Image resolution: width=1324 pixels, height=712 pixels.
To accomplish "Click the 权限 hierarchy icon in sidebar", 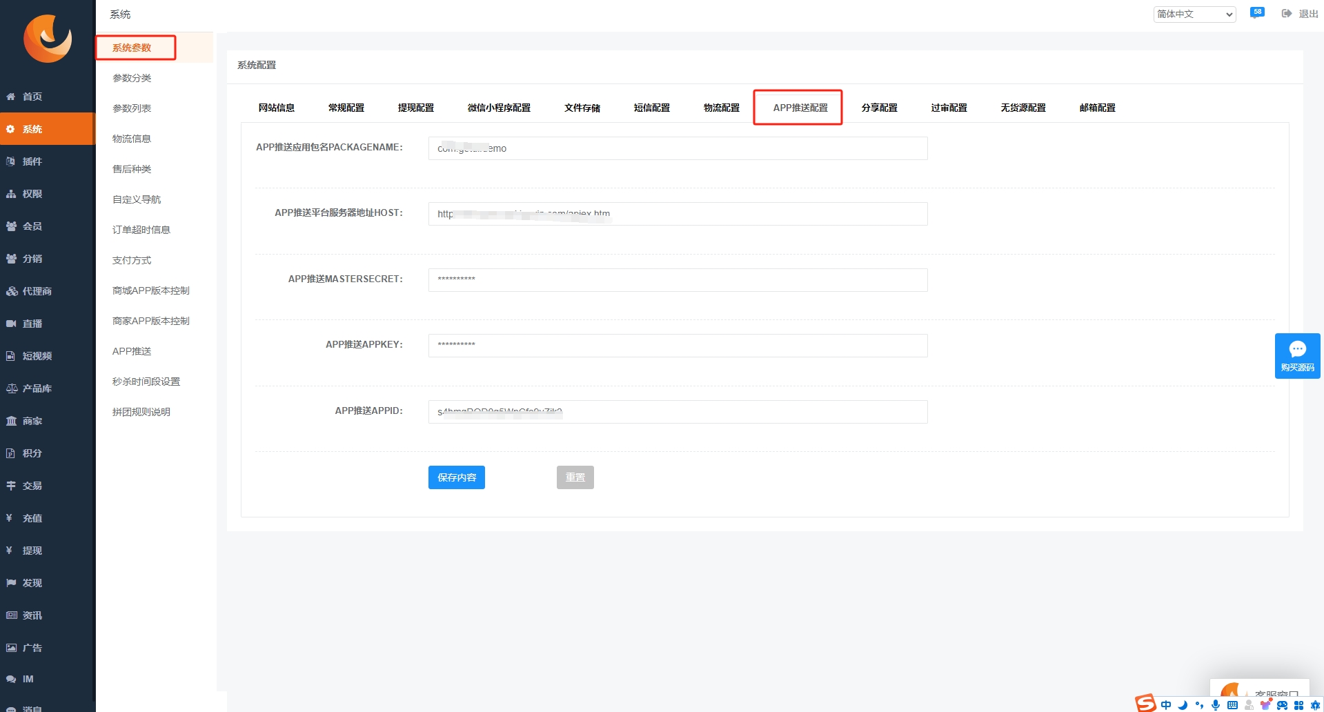I will pos(11,194).
